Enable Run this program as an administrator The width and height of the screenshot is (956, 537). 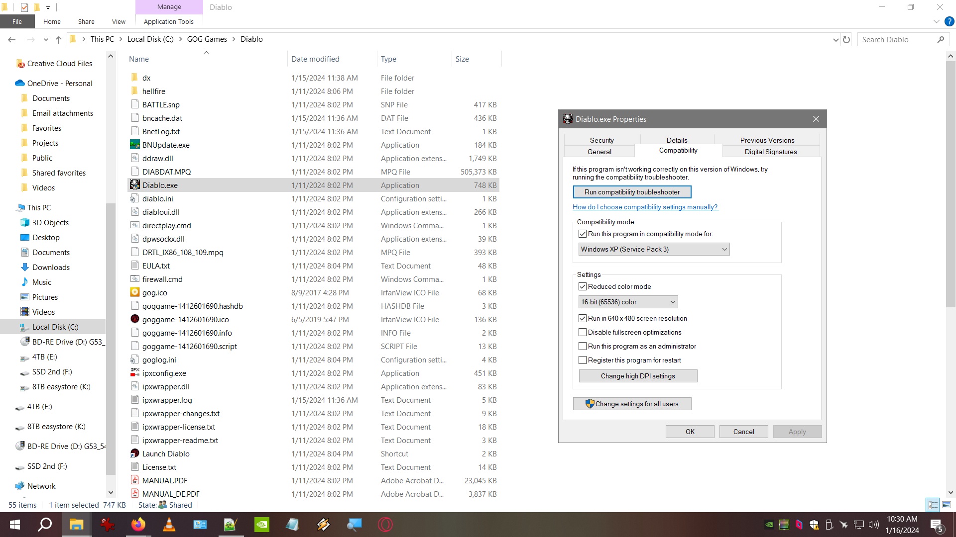click(583, 346)
